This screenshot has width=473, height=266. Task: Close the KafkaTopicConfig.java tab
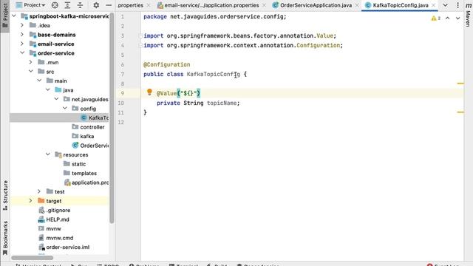click(434, 5)
